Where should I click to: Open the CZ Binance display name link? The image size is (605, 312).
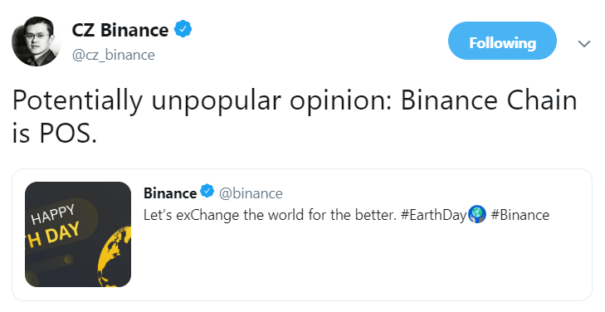tap(120, 30)
